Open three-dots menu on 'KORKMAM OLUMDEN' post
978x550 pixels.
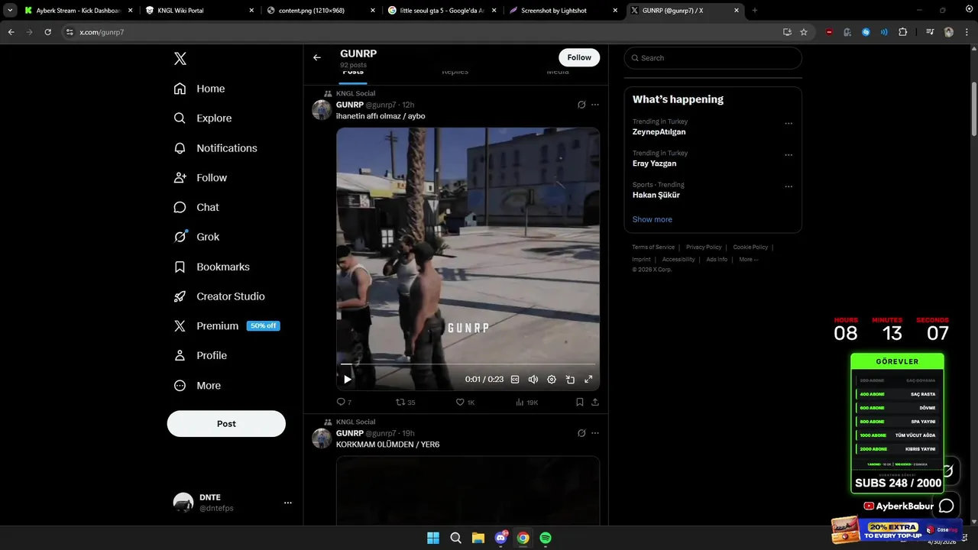click(595, 433)
